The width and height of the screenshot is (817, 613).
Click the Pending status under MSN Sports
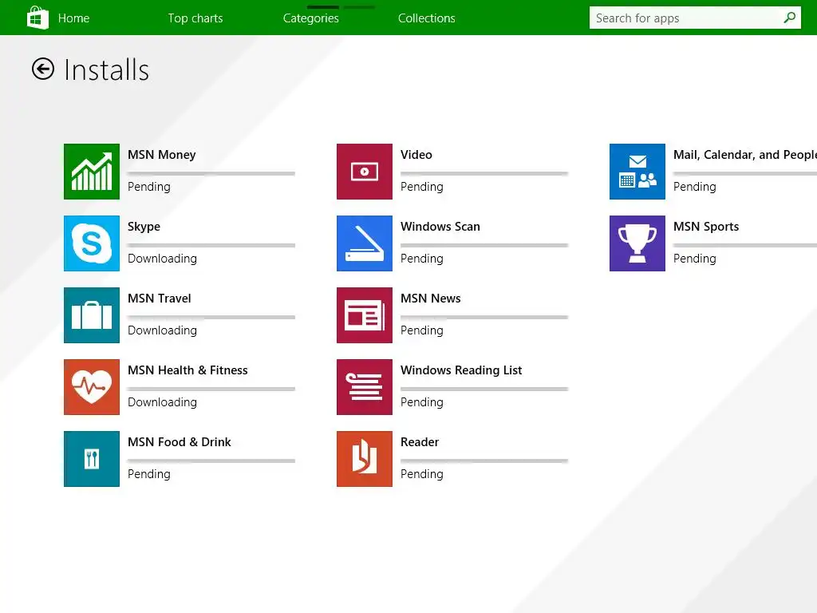click(x=695, y=259)
